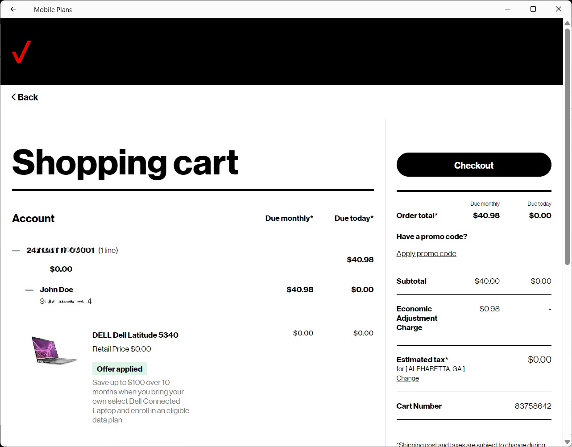Viewport: 572px width, 447px height.
Task: Click the red Verizon checkmark logo
Action: coord(21,52)
